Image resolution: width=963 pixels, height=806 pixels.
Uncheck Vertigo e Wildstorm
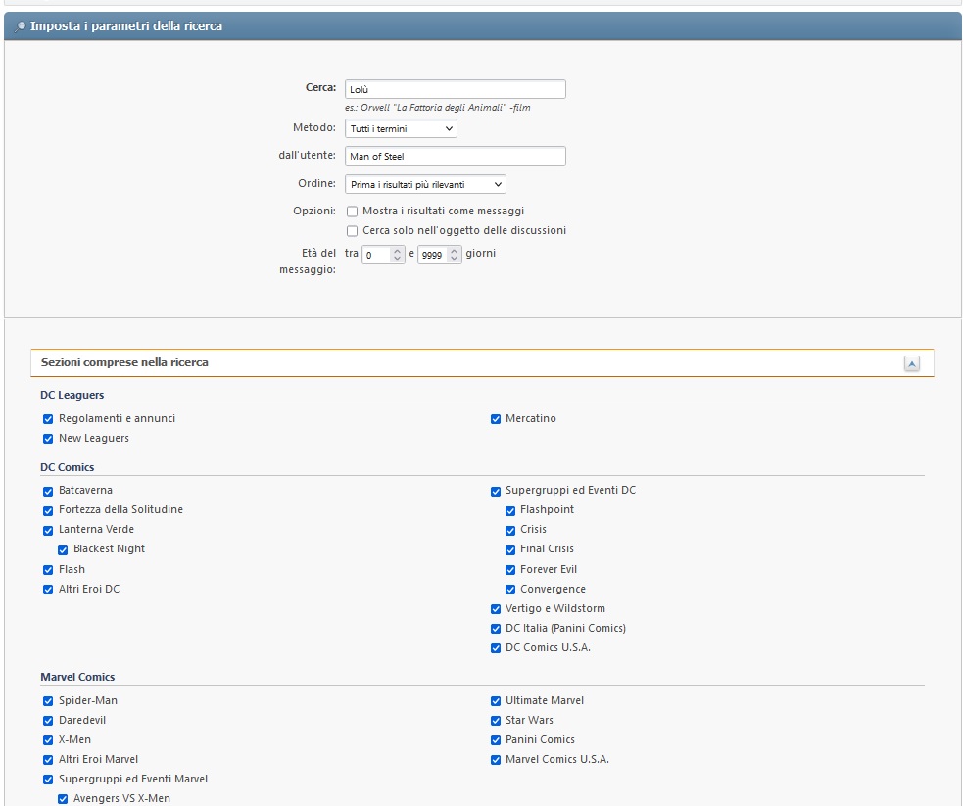tap(496, 609)
